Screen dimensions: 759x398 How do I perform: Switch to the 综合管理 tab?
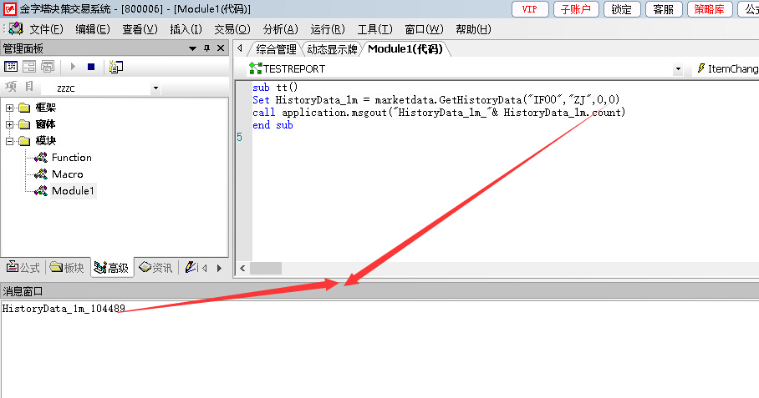[x=276, y=49]
